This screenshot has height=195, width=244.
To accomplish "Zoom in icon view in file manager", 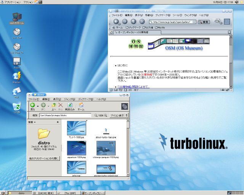I will pyautogui.click(x=106, y=115).
